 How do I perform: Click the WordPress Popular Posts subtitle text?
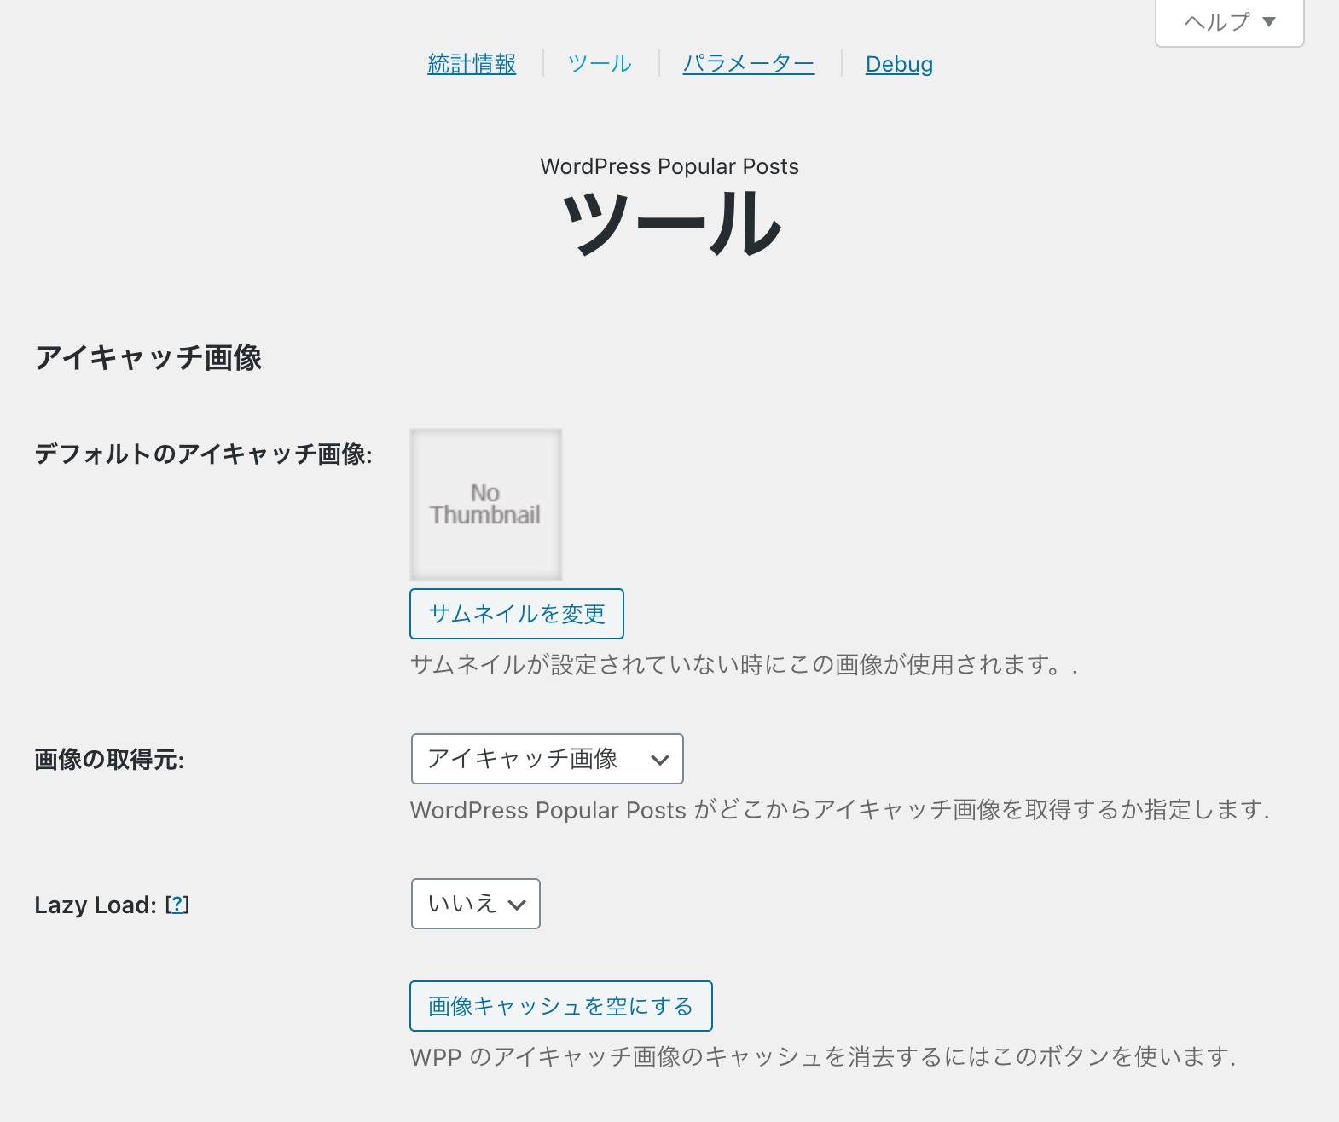tap(669, 166)
